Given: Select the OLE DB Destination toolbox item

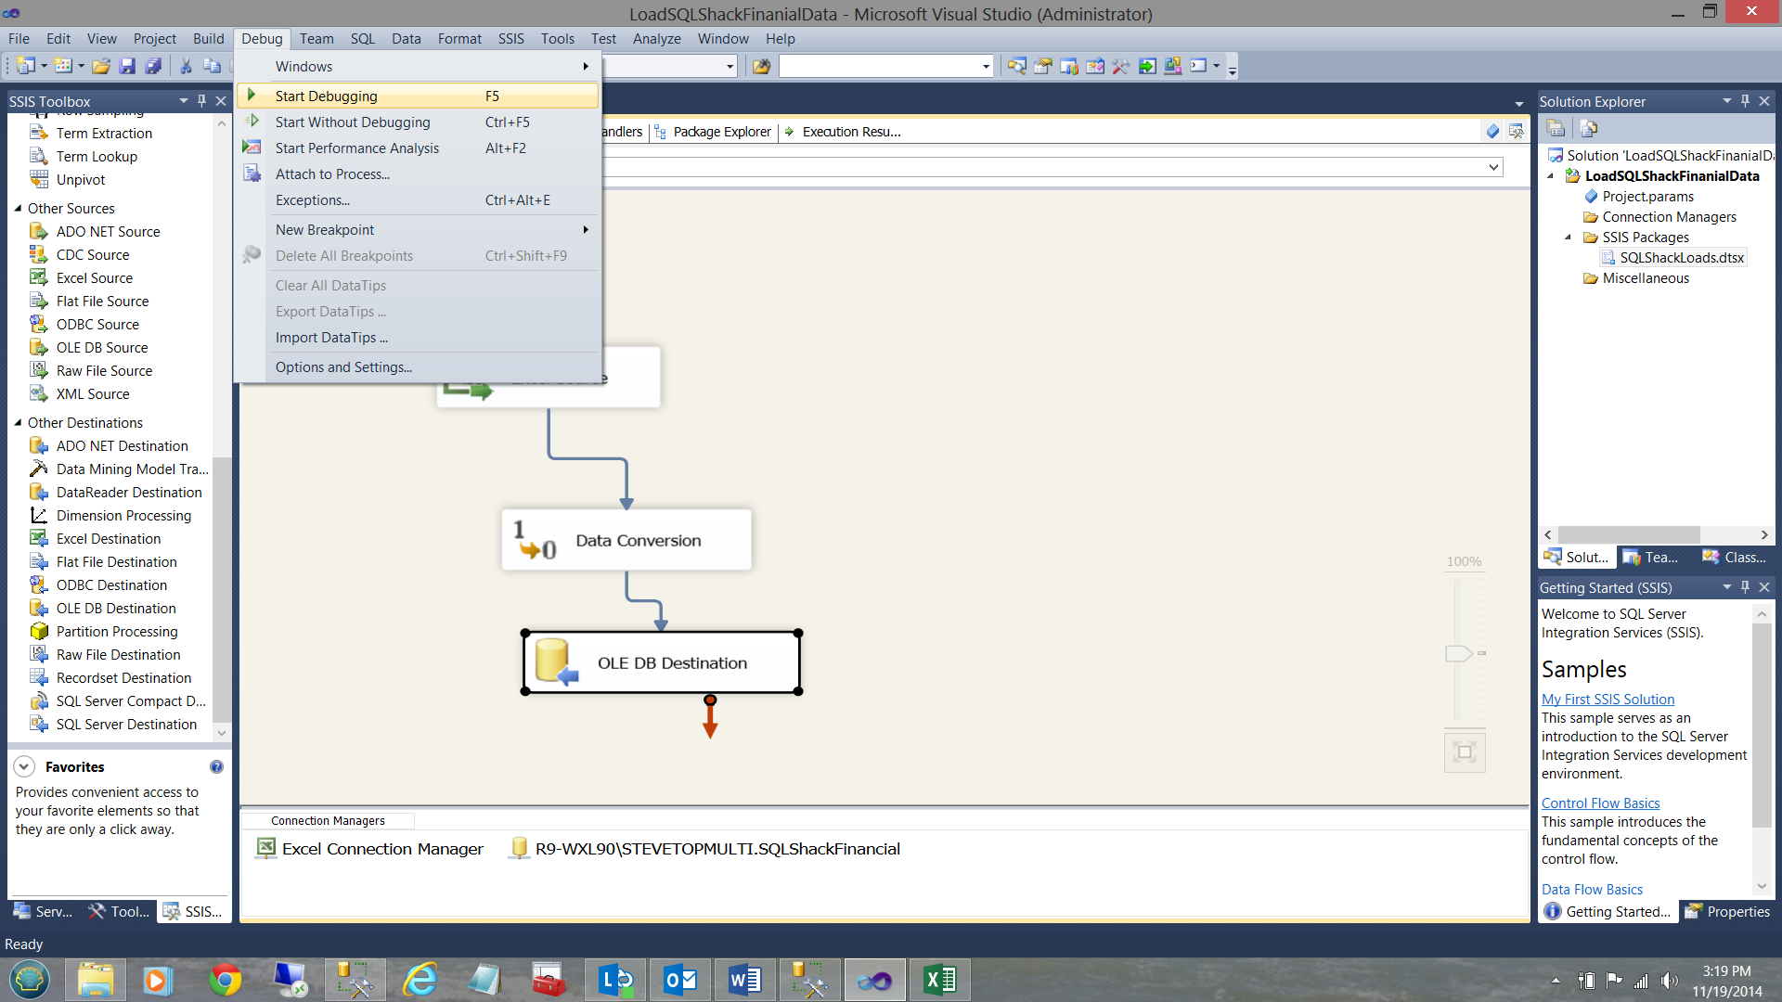Looking at the screenshot, I should [115, 609].
